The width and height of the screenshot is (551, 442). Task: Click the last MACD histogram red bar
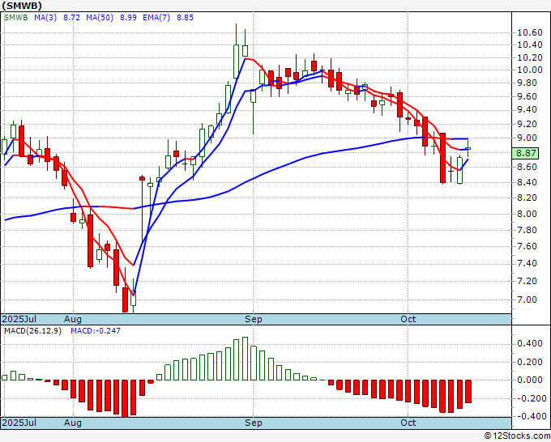click(x=468, y=391)
